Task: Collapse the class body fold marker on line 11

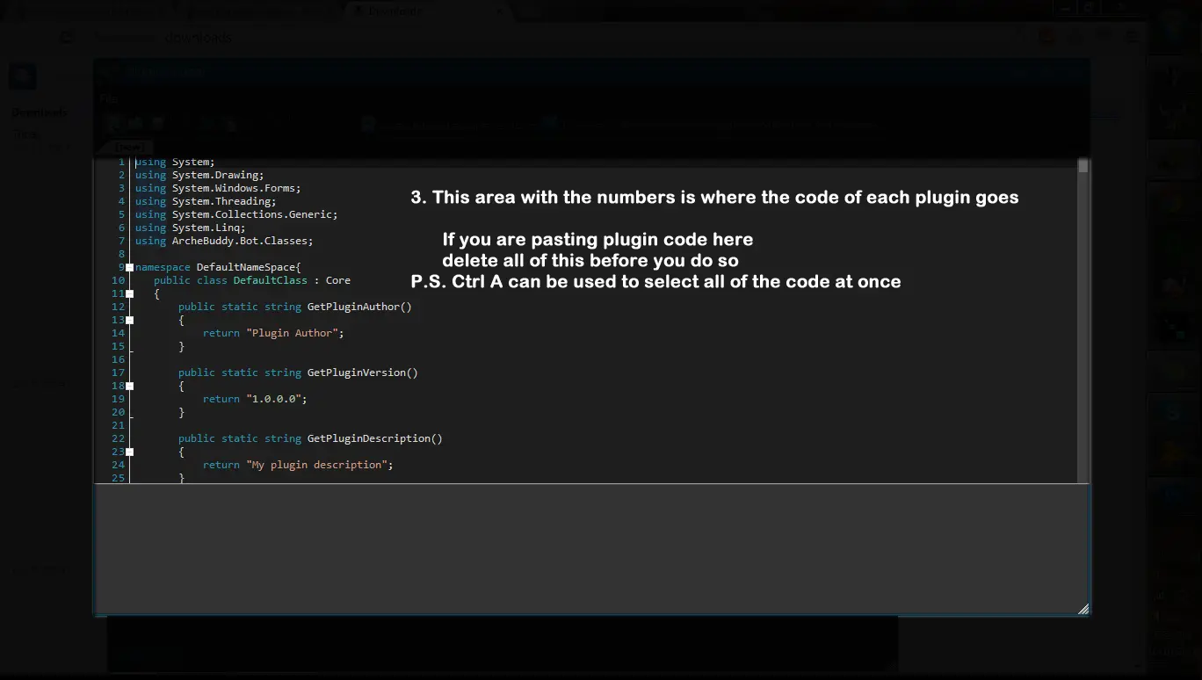Action: point(130,293)
